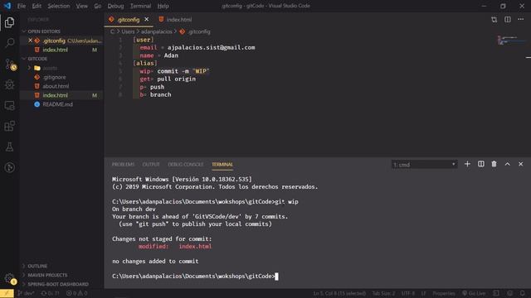
Task: Click the Tab Size status item
Action: (383, 293)
